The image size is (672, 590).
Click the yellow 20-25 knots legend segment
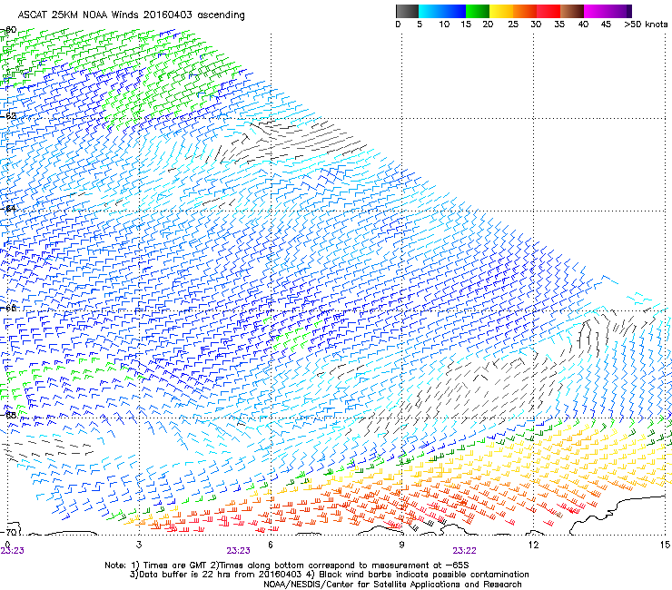click(x=501, y=11)
